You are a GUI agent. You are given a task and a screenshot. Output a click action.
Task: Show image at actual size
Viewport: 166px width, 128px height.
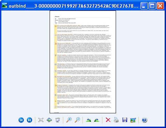pyautogui.click(x=49, y=120)
